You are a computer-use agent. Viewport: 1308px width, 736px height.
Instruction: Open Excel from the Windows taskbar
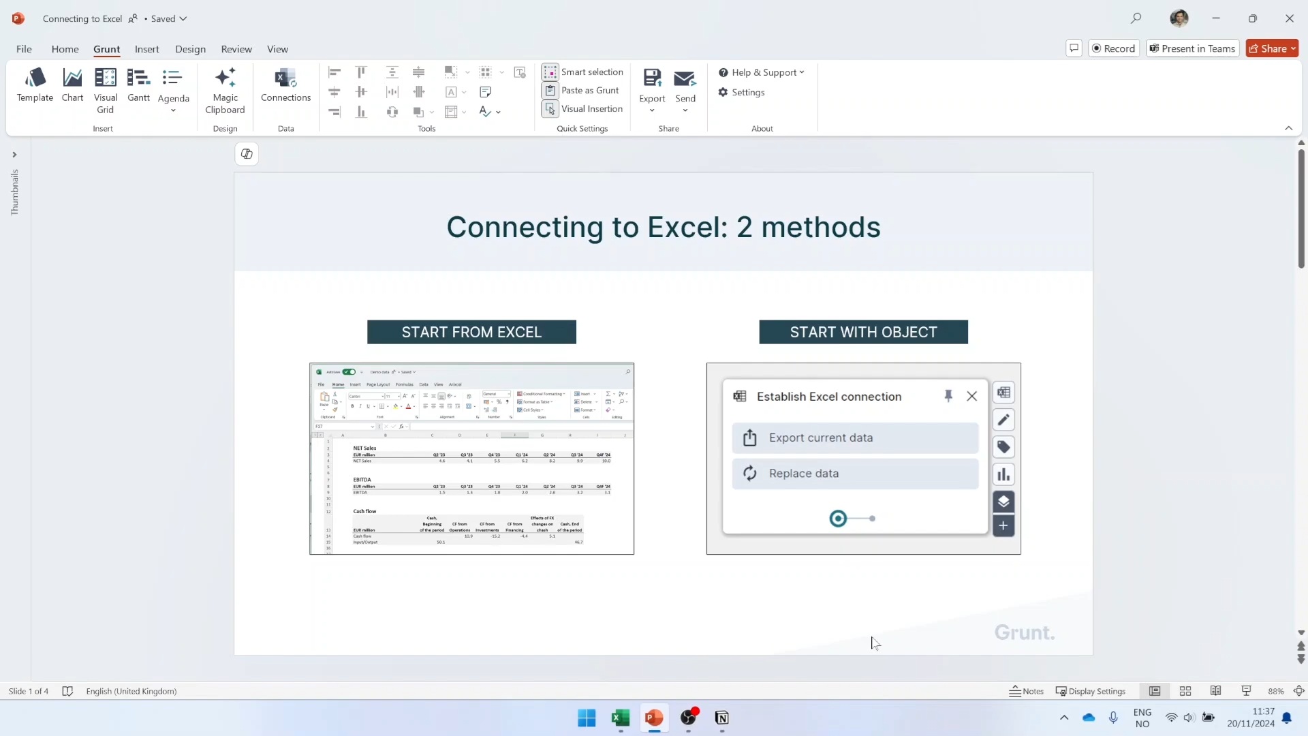(621, 718)
